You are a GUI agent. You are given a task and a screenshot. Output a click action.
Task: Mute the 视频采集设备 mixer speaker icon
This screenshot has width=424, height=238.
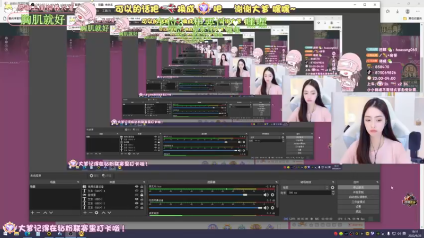click(x=266, y=208)
